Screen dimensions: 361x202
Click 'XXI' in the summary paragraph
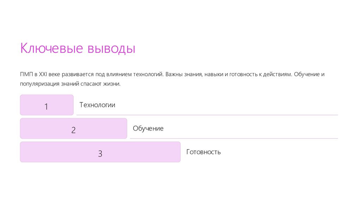point(43,75)
